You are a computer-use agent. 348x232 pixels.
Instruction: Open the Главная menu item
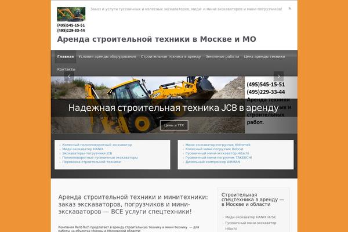65,57
